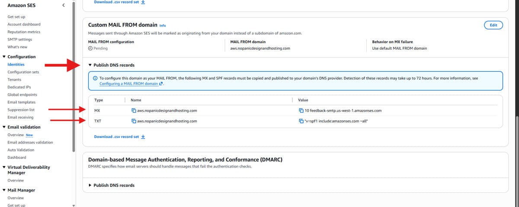The image size is (519, 207).
Task: Go to Account dashboard
Action: pos(24,24)
